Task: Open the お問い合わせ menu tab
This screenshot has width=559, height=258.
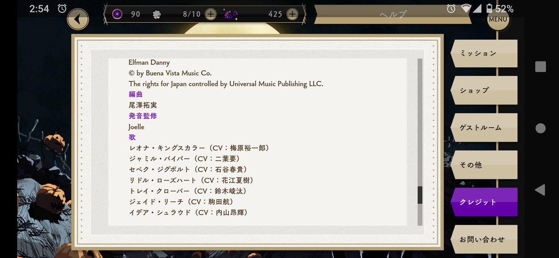Action: click(484, 239)
